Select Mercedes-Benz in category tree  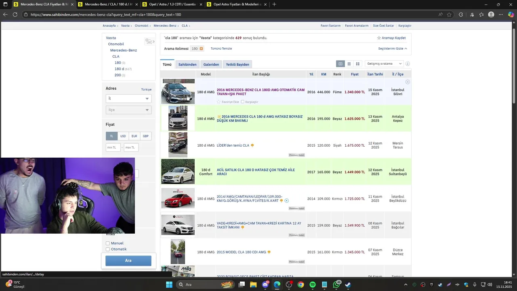click(x=124, y=50)
